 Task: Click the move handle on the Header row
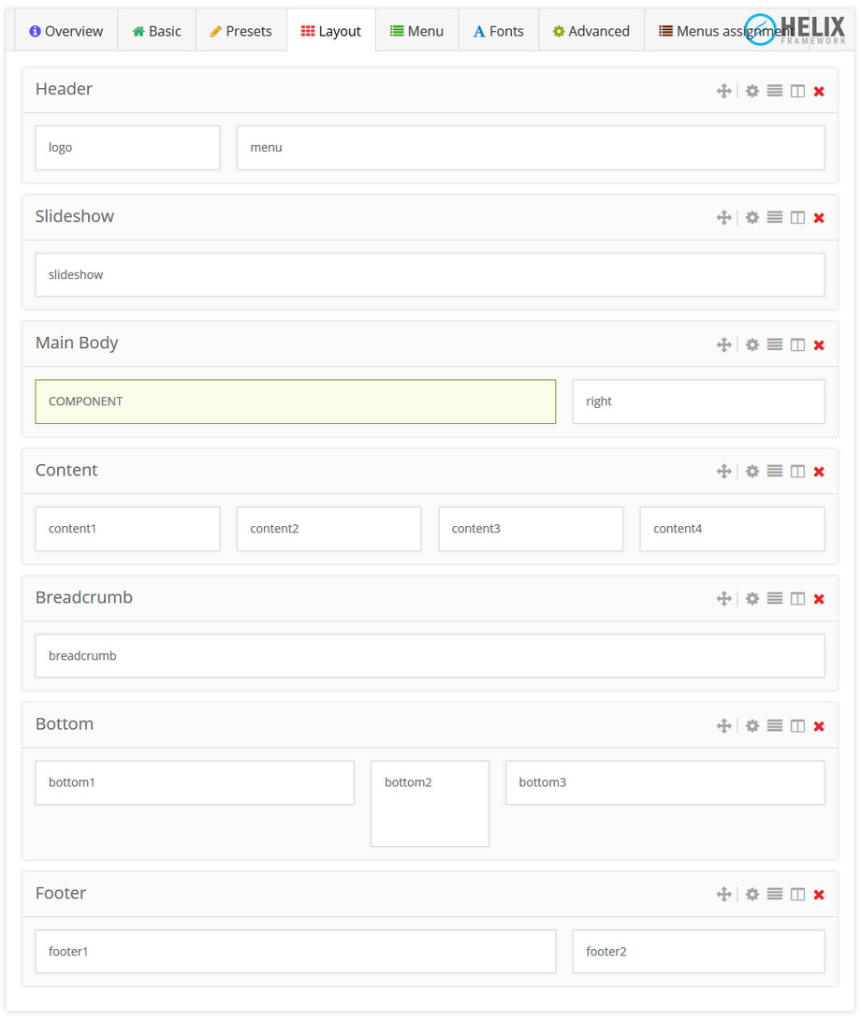point(723,91)
